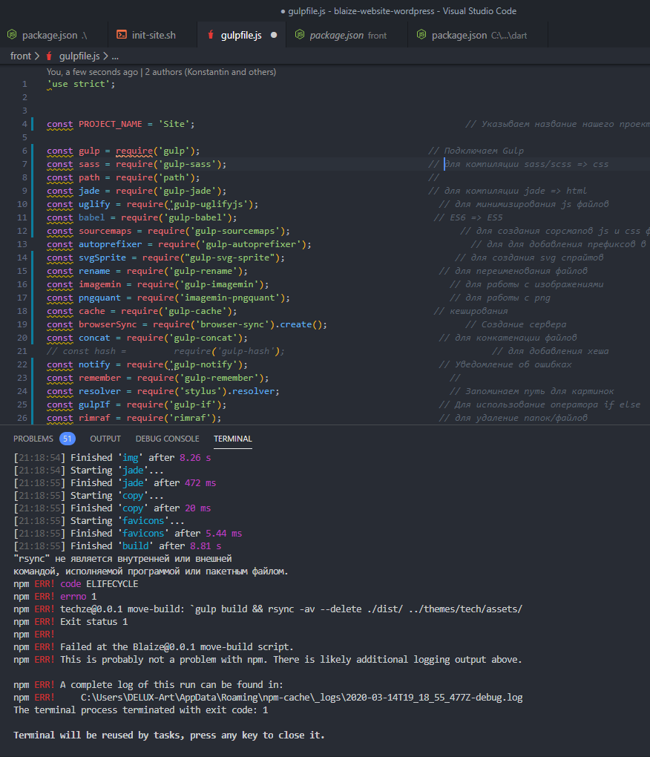Click the 'npm ERR! errno 1' line
The height and width of the screenshot is (757, 650).
[55, 596]
